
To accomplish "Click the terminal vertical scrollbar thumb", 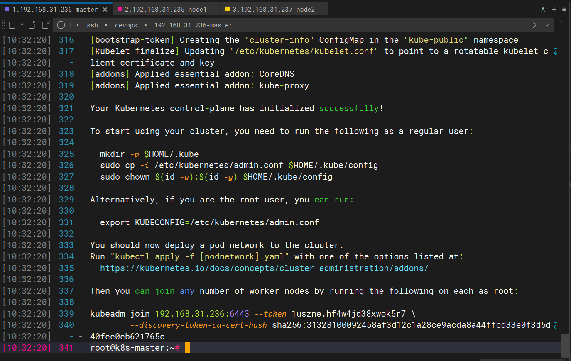I will (565, 346).
